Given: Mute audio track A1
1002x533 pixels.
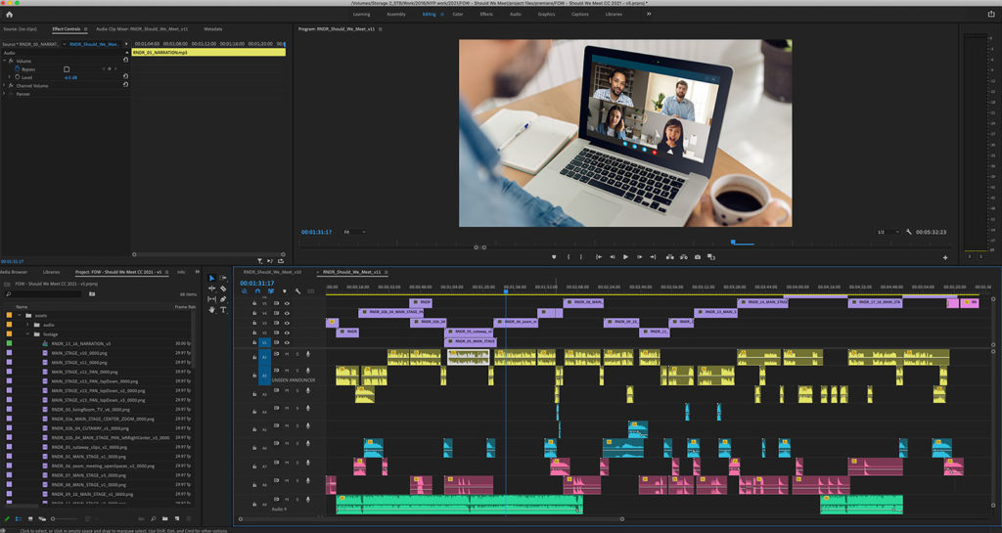Looking at the screenshot, I should (287, 354).
